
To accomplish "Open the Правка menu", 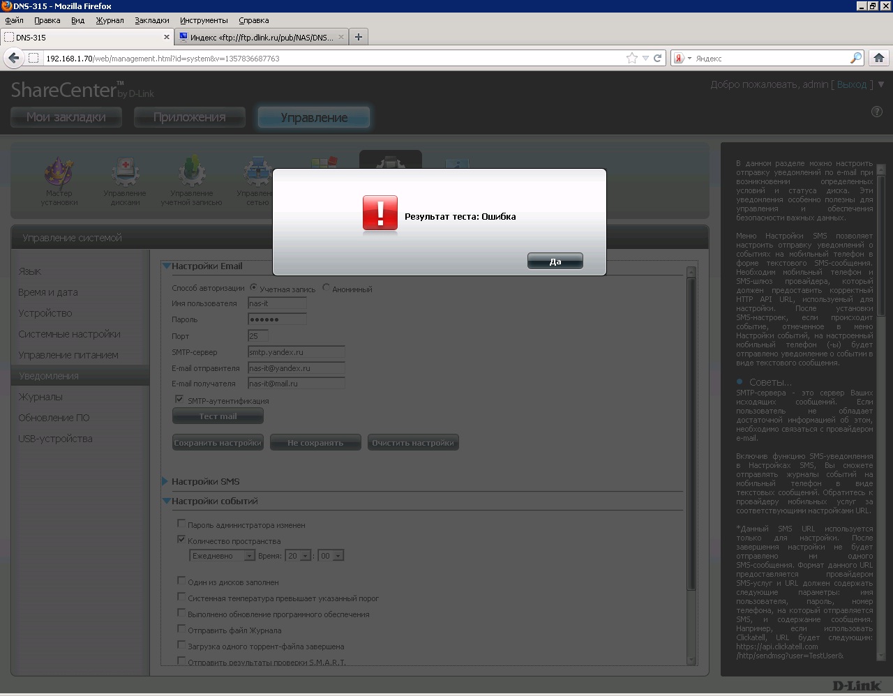I will coord(47,20).
